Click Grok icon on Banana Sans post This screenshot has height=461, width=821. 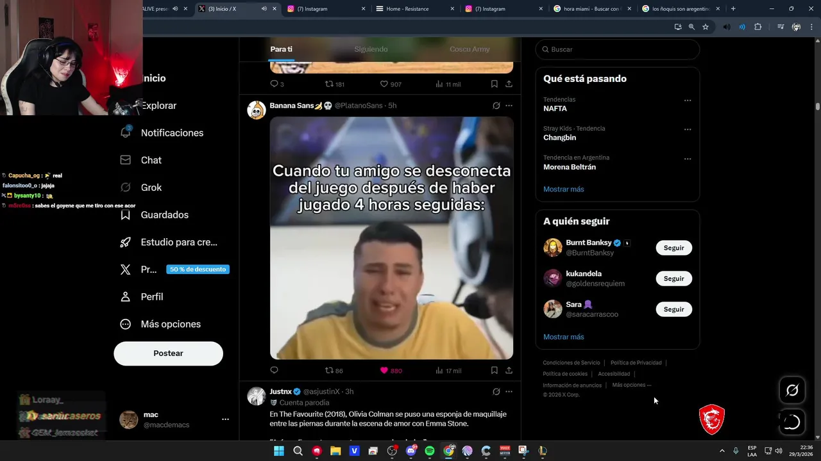pos(496,106)
